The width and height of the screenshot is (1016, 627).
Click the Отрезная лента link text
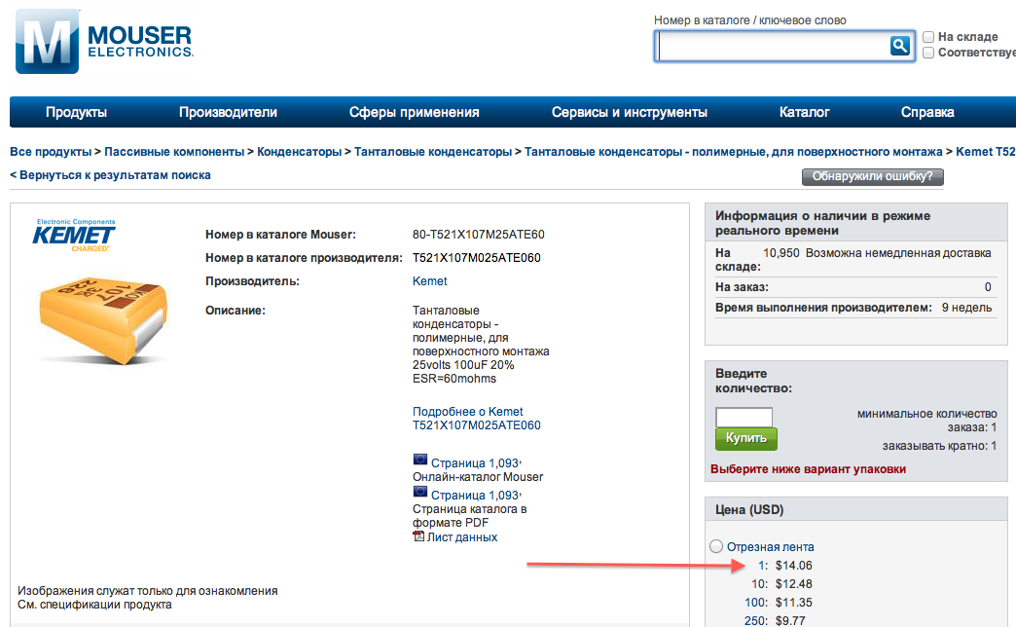[x=771, y=546]
